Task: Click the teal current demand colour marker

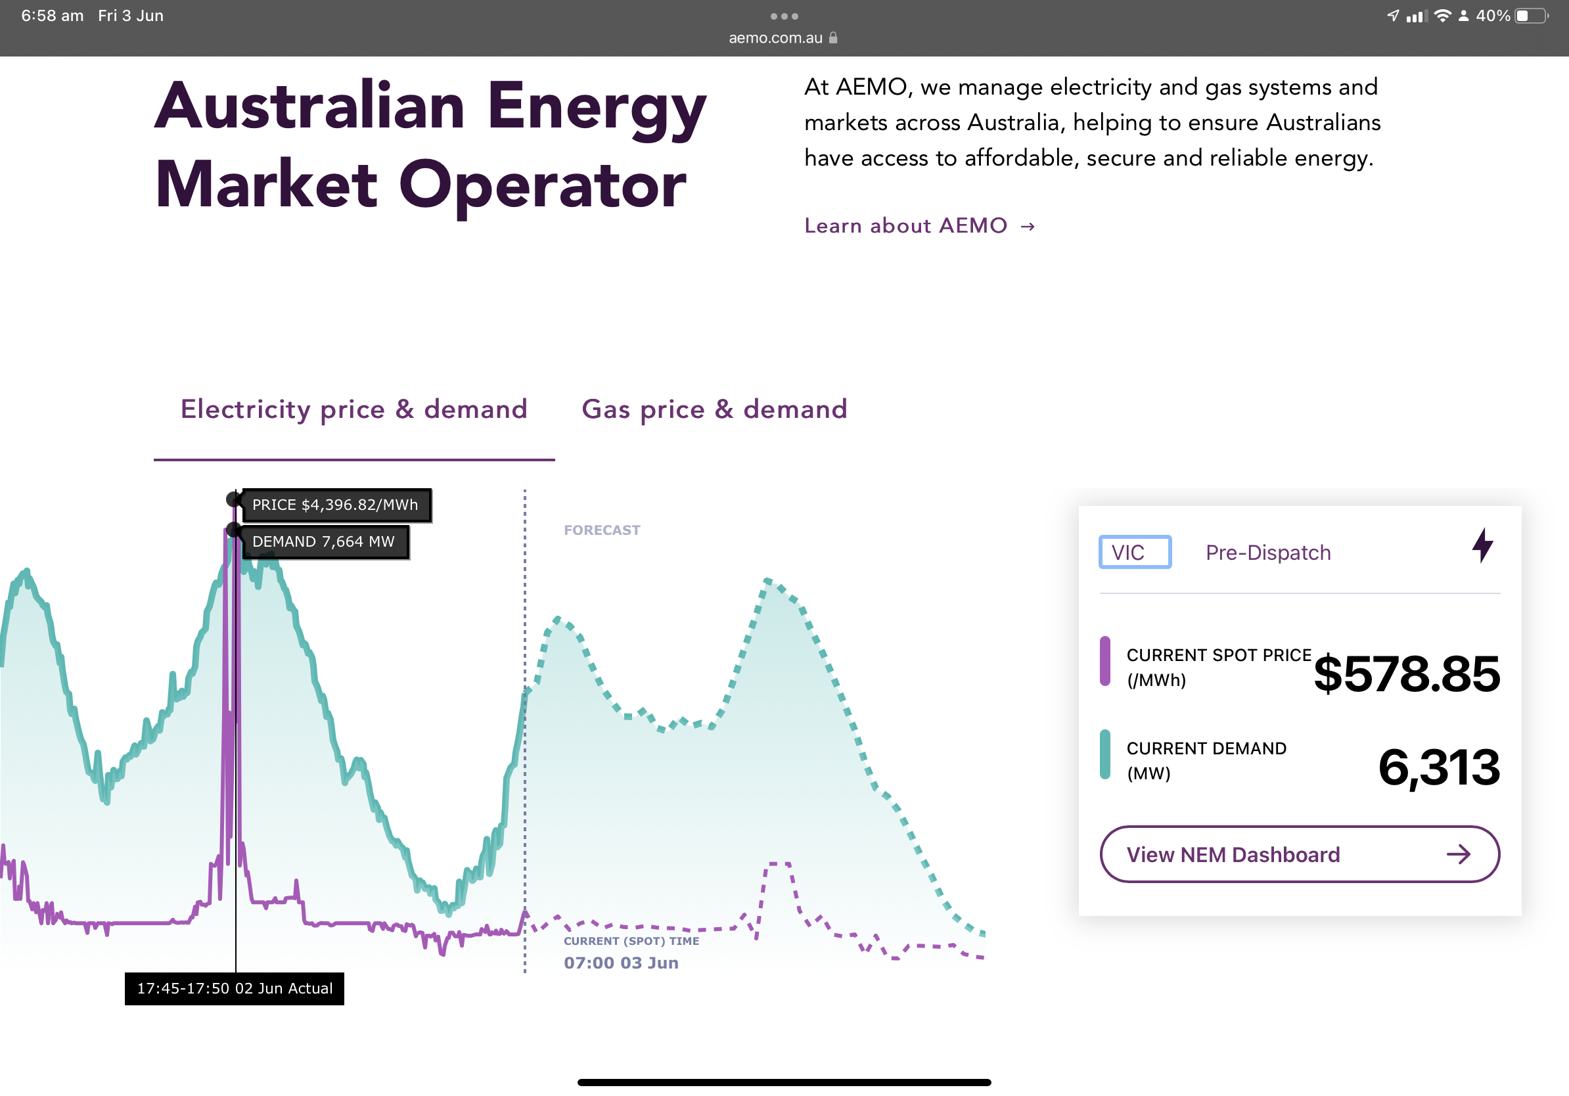Action: [1105, 754]
